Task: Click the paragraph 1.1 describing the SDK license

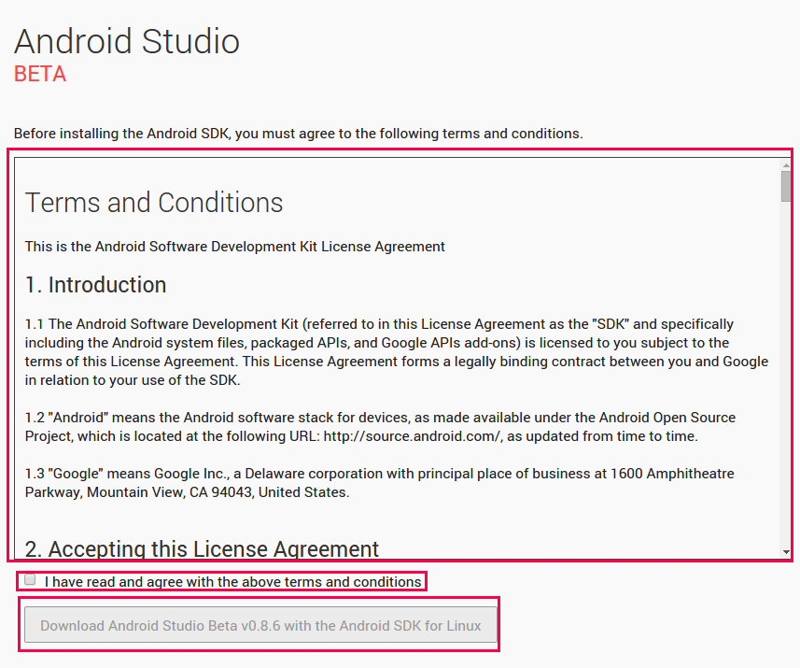Action: click(397, 352)
